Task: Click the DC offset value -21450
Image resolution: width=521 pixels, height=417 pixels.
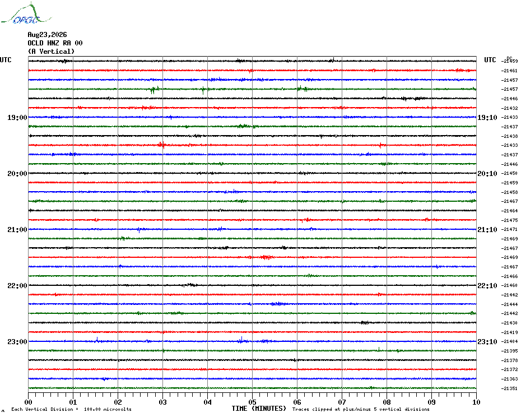Action: pyautogui.click(x=510, y=173)
